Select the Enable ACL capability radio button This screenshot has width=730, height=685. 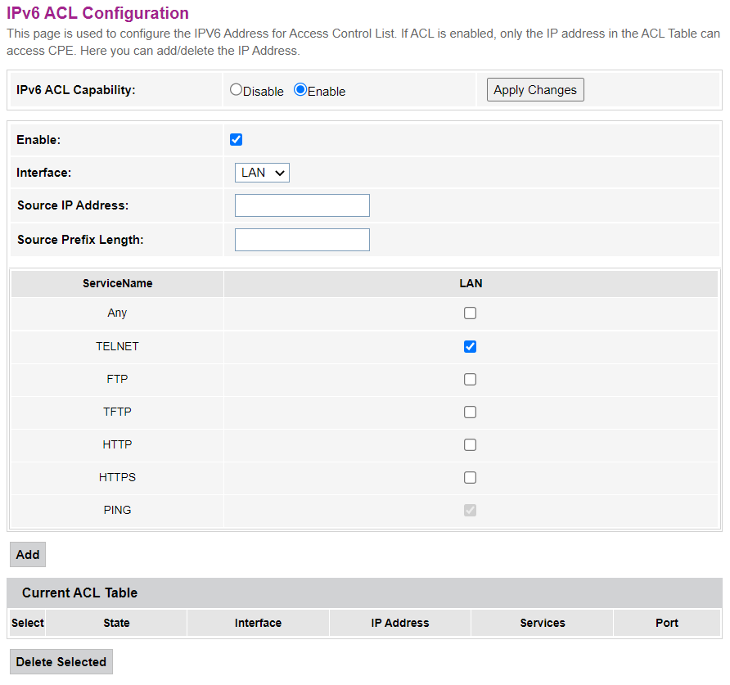[x=300, y=90]
